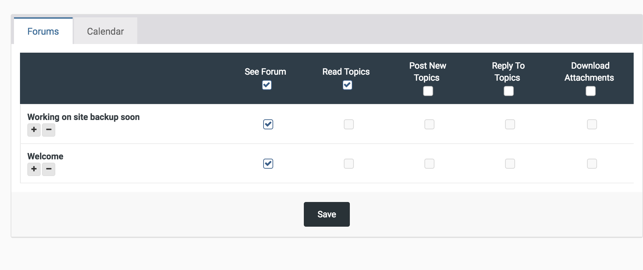Enable Reply To Topics header checkbox
This screenshot has width=643, height=270.
click(x=509, y=91)
